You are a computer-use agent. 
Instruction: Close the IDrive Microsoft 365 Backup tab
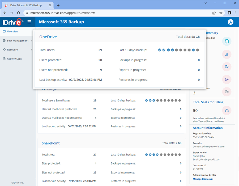pos(50,5)
